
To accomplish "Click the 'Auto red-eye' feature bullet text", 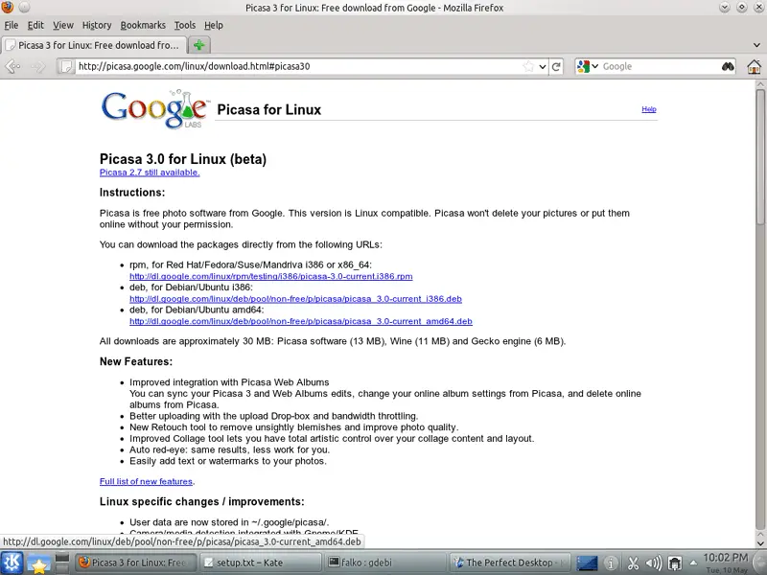I will point(230,449).
